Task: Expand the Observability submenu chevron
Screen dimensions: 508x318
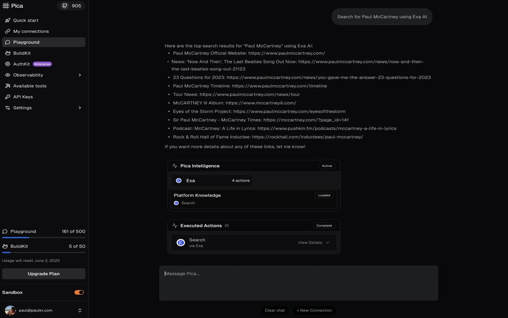Action: (x=80, y=75)
